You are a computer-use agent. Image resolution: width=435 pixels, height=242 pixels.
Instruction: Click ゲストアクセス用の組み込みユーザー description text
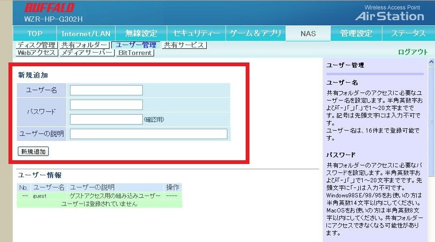pyautogui.click(x=115, y=196)
